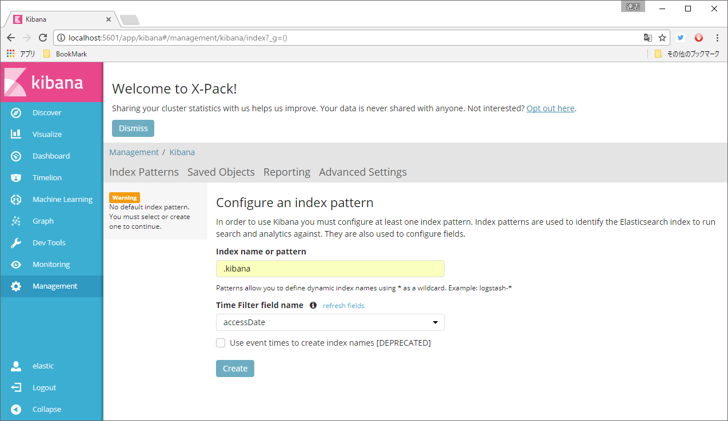Click the elastic user avatar icon
The height and width of the screenshot is (421, 728).
pos(16,366)
